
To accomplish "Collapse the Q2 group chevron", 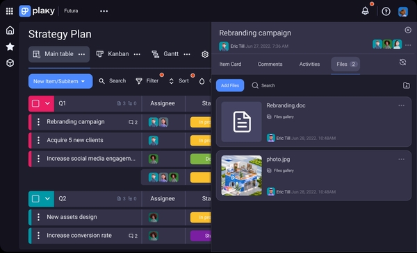I will pyautogui.click(x=47, y=199).
